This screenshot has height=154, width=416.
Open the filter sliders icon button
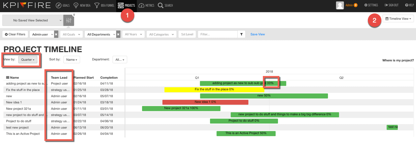tap(69, 21)
